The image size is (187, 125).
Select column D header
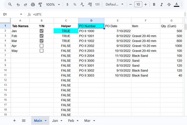tap(91, 20)
